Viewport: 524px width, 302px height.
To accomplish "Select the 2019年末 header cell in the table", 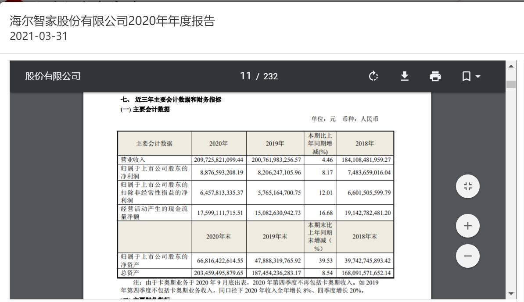I will click(x=274, y=237).
